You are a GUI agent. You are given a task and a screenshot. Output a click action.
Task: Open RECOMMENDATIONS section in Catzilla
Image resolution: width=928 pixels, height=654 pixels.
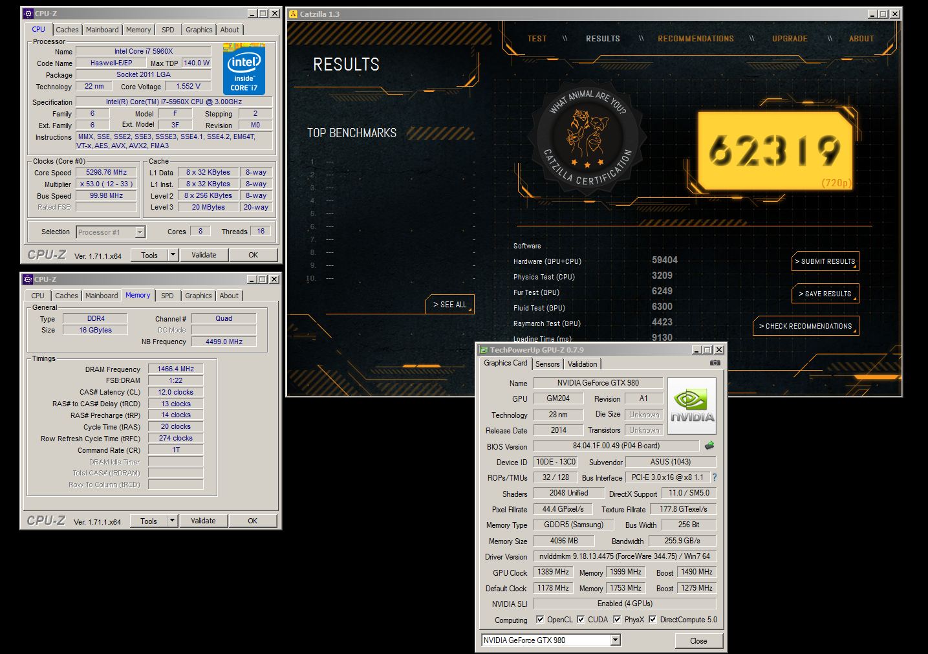point(696,39)
